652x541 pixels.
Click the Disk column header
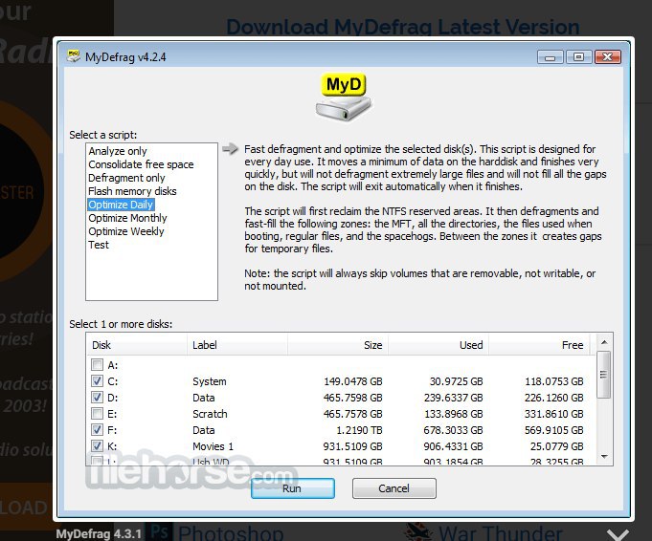click(137, 345)
